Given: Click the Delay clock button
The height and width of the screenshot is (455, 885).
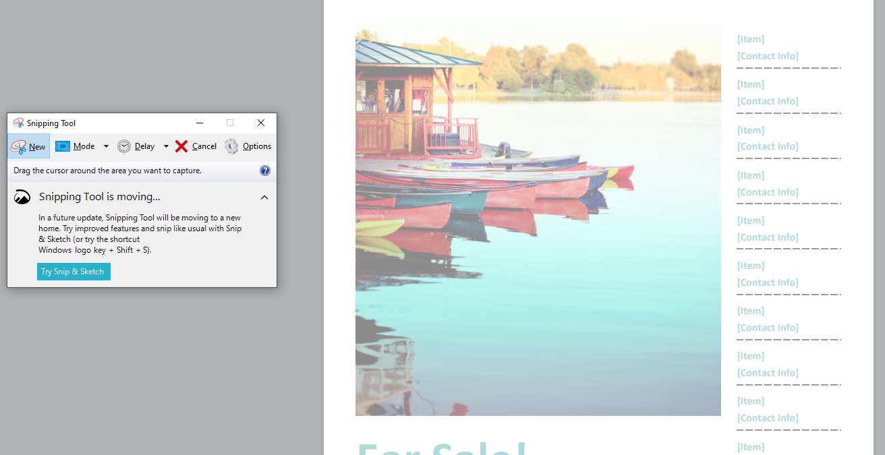Looking at the screenshot, I should point(136,146).
